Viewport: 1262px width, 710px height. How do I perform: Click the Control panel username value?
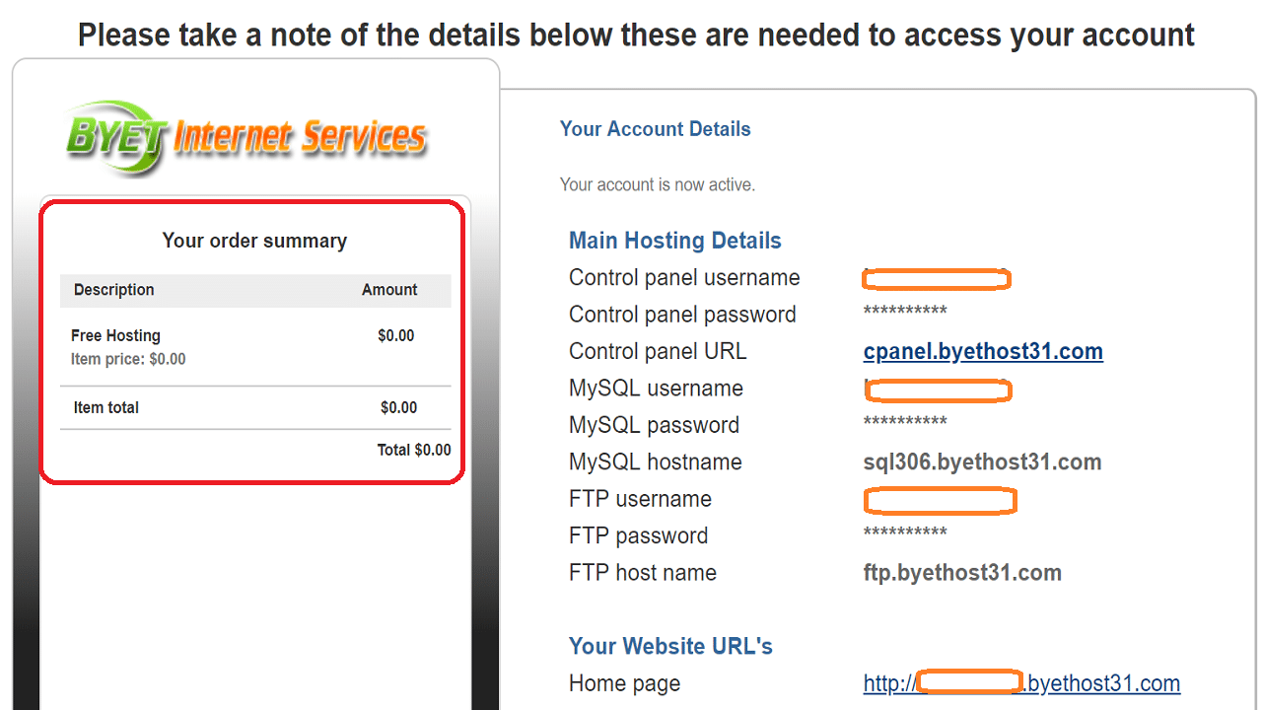(936, 279)
